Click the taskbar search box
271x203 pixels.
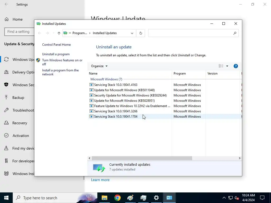pos(55,198)
